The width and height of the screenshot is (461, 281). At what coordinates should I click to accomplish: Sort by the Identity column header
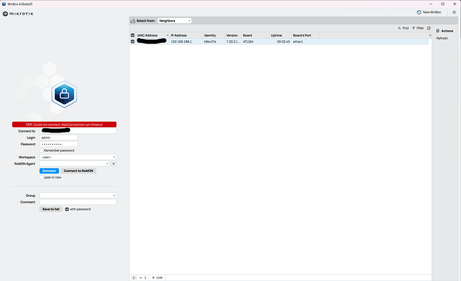(x=214, y=35)
